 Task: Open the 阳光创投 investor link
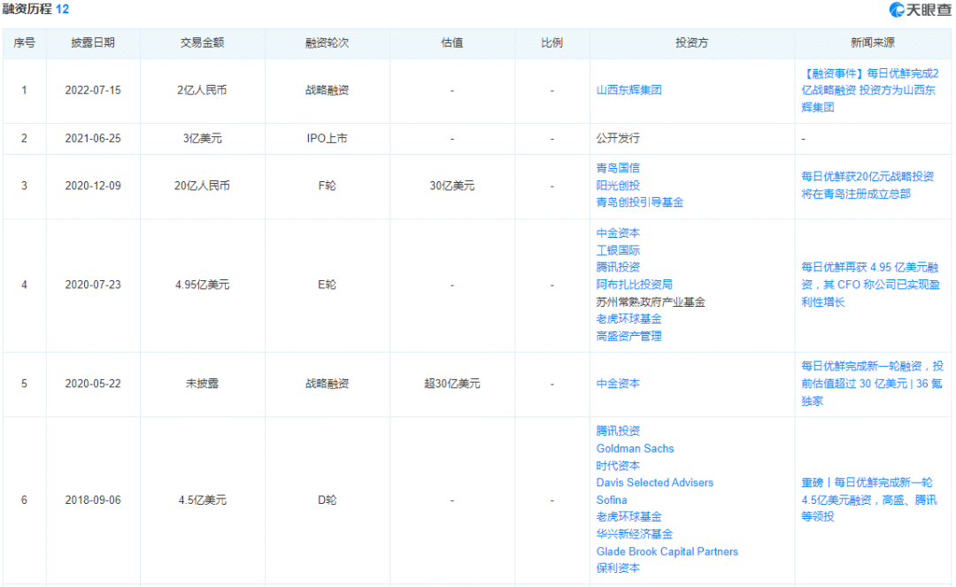(x=619, y=186)
